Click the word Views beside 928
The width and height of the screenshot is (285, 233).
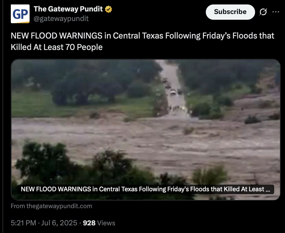tap(106, 223)
